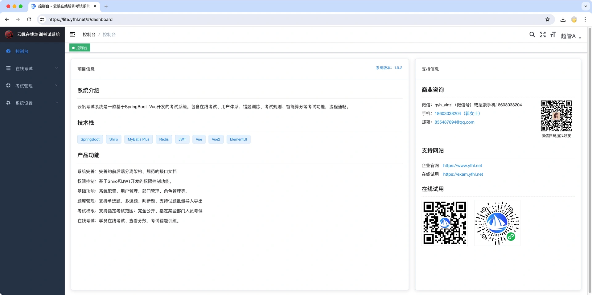Enter fullscreen mode with expand icon
This screenshot has height=295, width=592.
pos(543,35)
